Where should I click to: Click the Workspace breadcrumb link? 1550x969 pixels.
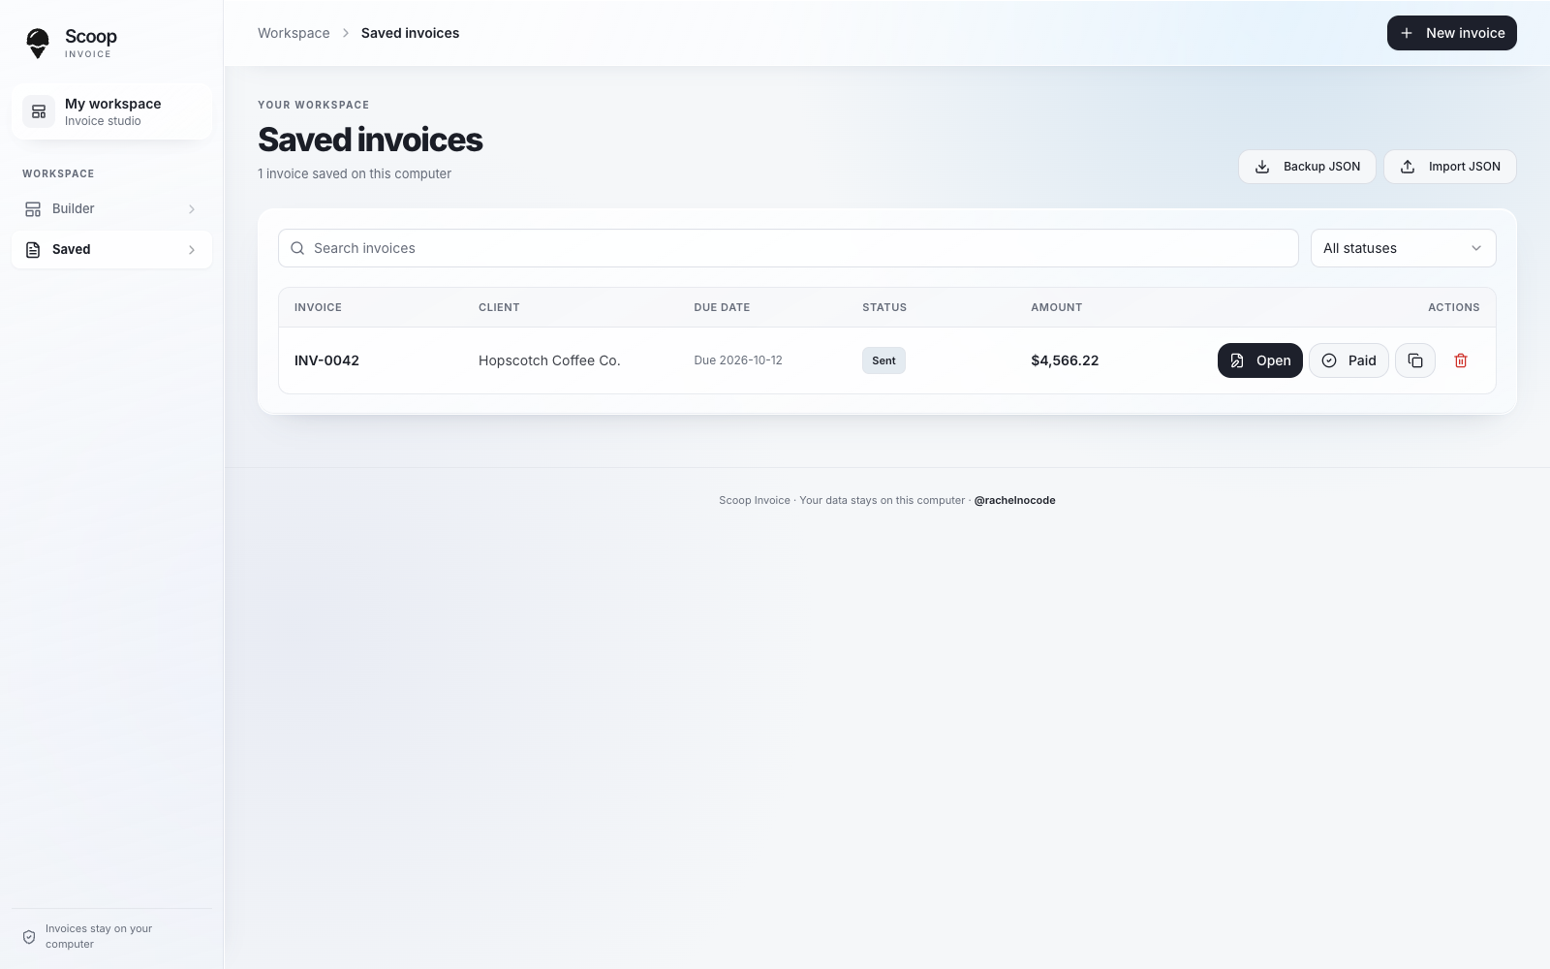click(x=294, y=33)
